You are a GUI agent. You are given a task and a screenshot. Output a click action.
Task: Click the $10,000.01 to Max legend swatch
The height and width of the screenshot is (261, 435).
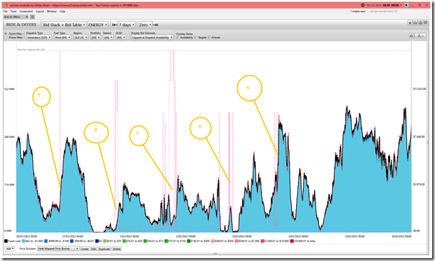[292, 241]
